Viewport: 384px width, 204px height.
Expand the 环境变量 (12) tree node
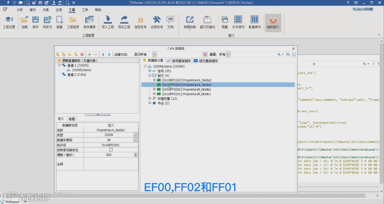pos(150,98)
